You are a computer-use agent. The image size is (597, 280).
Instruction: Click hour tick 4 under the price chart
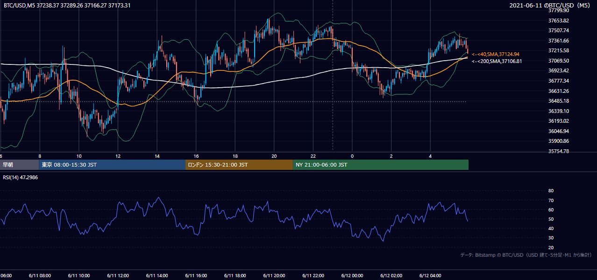point(430,156)
